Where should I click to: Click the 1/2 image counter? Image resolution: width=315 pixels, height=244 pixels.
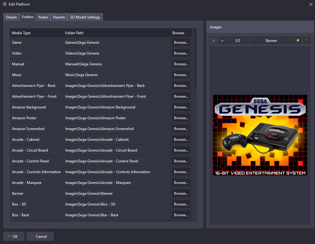(238, 40)
